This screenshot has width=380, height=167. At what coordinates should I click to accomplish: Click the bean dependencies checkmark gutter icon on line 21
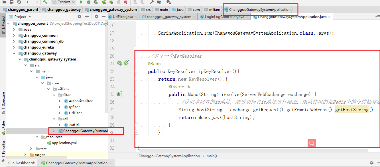(x=126, y=62)
